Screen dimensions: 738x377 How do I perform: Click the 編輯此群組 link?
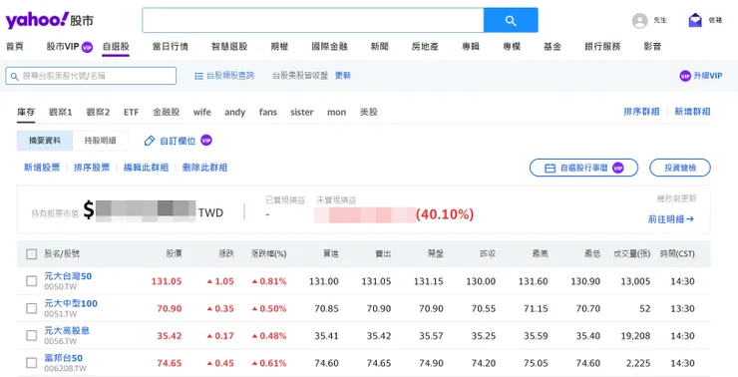pyautogui.click(x=146, y=168)
